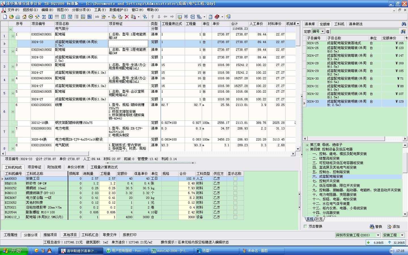This screenshot has height=255, width=408.
Task: Collapse 第四章 控制设备及低压电器 tree node
Action: (x=307, y=149)
